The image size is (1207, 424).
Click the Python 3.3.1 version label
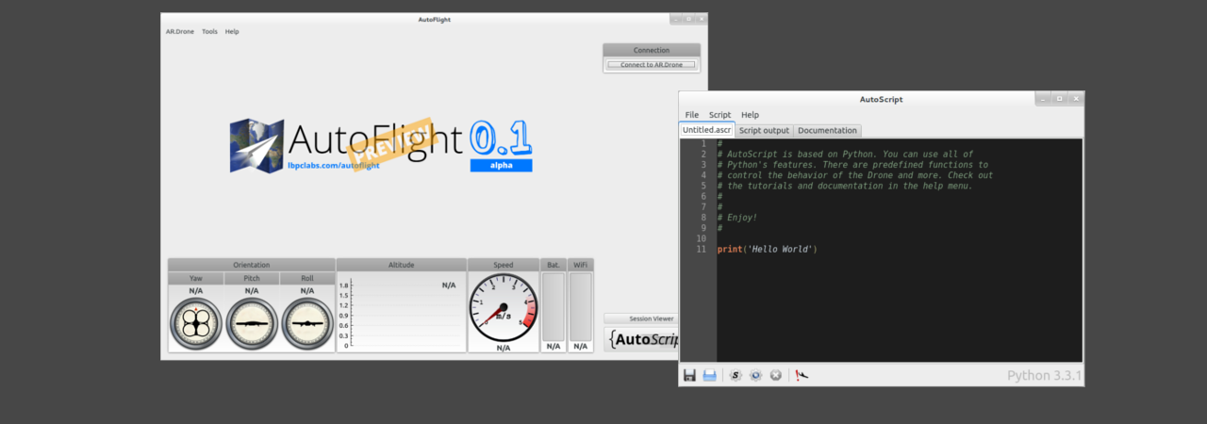point(1044,375)
